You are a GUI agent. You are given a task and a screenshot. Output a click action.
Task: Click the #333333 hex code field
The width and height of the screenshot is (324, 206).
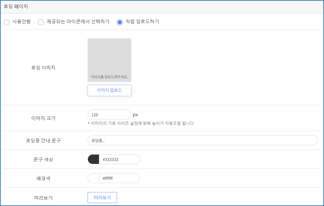pos(119,160)
